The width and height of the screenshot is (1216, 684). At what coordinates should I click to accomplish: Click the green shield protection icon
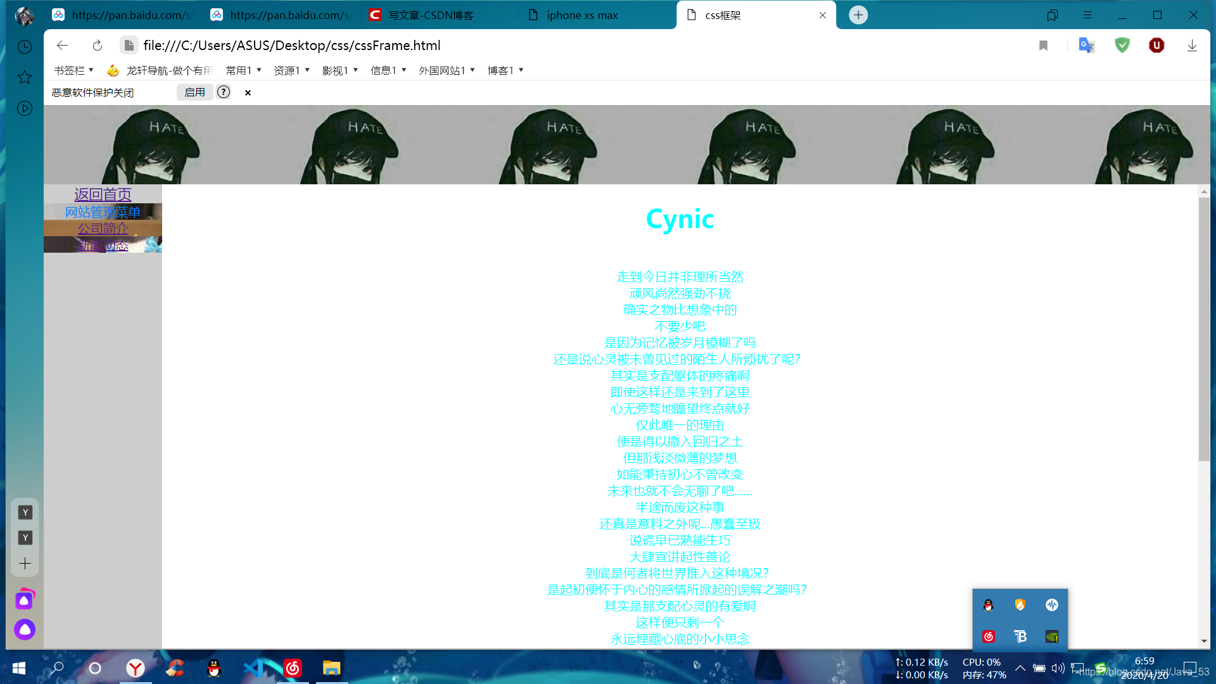click(x=1122, y=46)
